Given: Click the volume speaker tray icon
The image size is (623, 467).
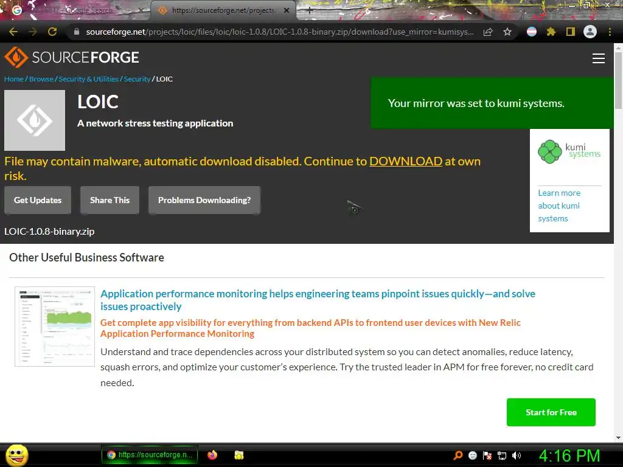Looking at the screenshot, I should tap(516, 455).
